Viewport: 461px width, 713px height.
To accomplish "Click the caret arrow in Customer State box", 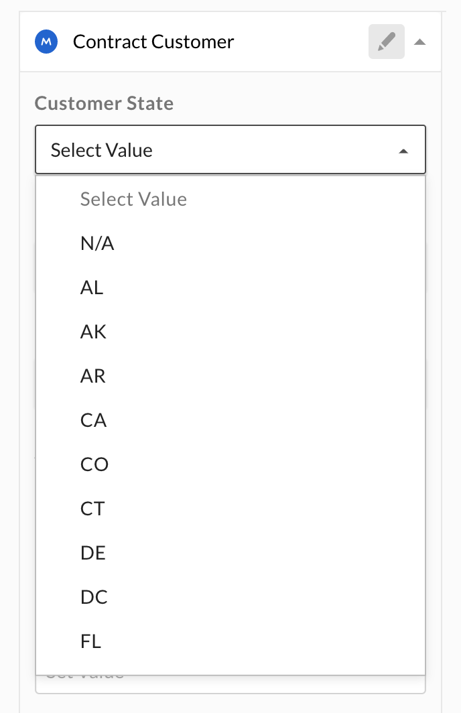I will (403, 151).
